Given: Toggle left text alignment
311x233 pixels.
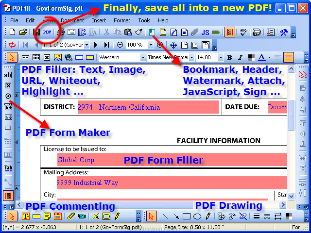Looking at the screenshot, I should click(x=278, y=57).
